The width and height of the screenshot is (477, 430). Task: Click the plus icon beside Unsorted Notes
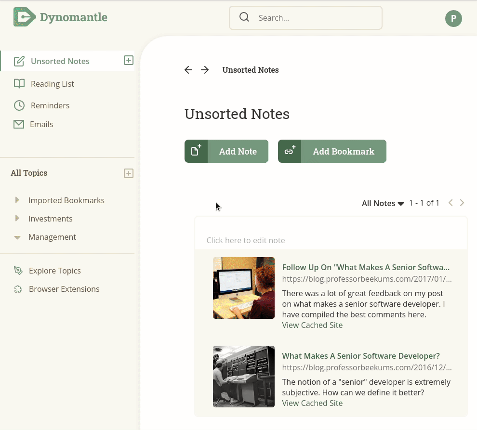pos(128,61)
